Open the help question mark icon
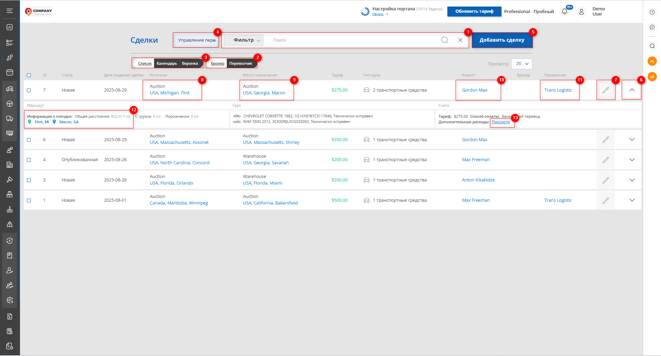661x356 pixels. click(652, 12)
